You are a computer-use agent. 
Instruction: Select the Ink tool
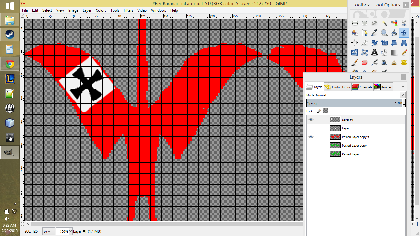(x=384, y=62)
